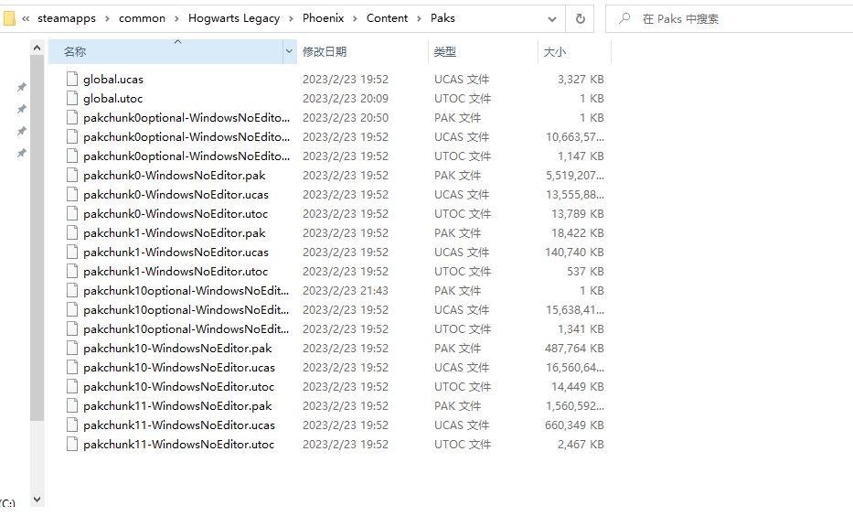The height and width of the screenshot is (527, 853).
Task: Select the file icon beside pakchunk0-WindowsNoEditor.ucas
Action: (72, 194)
